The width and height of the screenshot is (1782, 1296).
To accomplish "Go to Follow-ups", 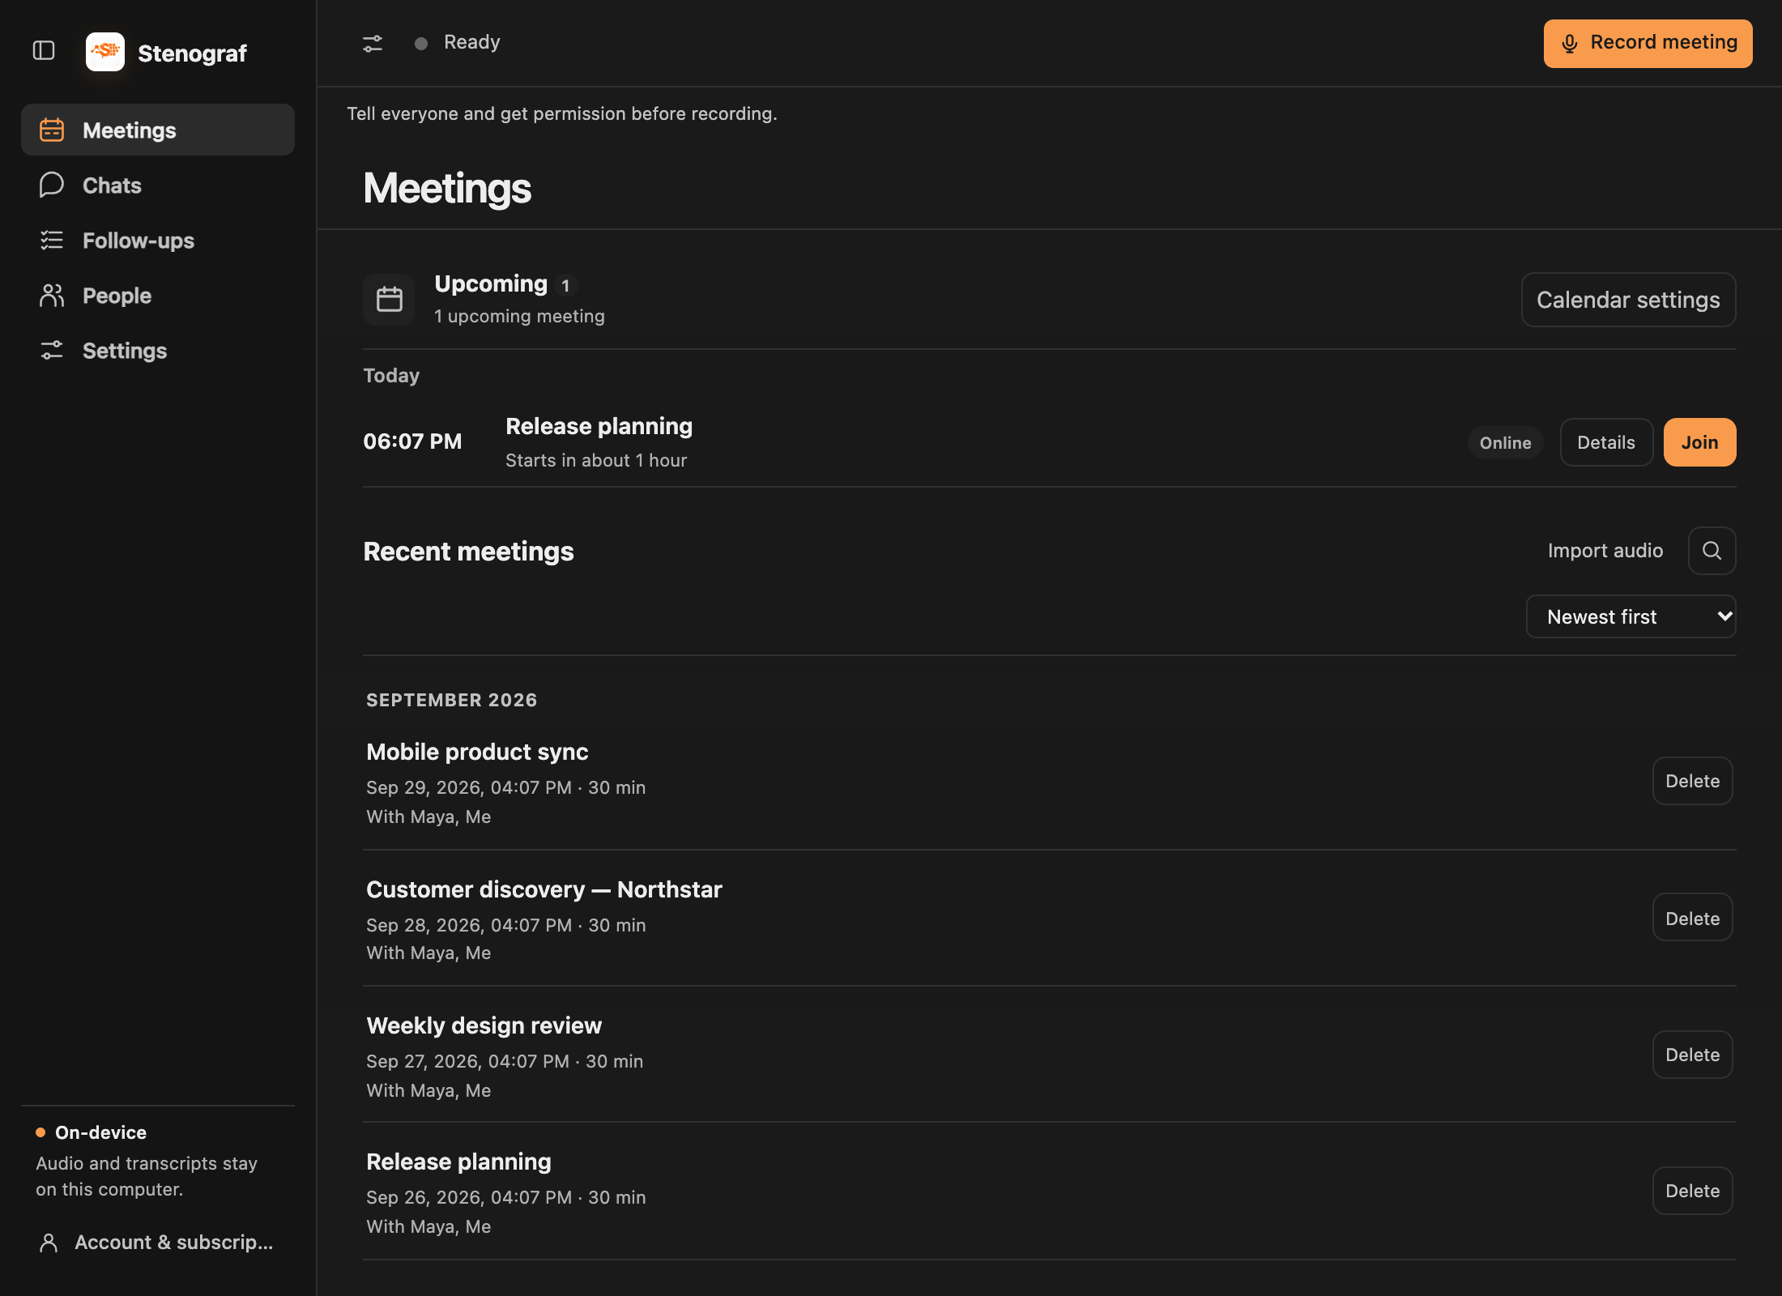I will click(x=158, y=240).
